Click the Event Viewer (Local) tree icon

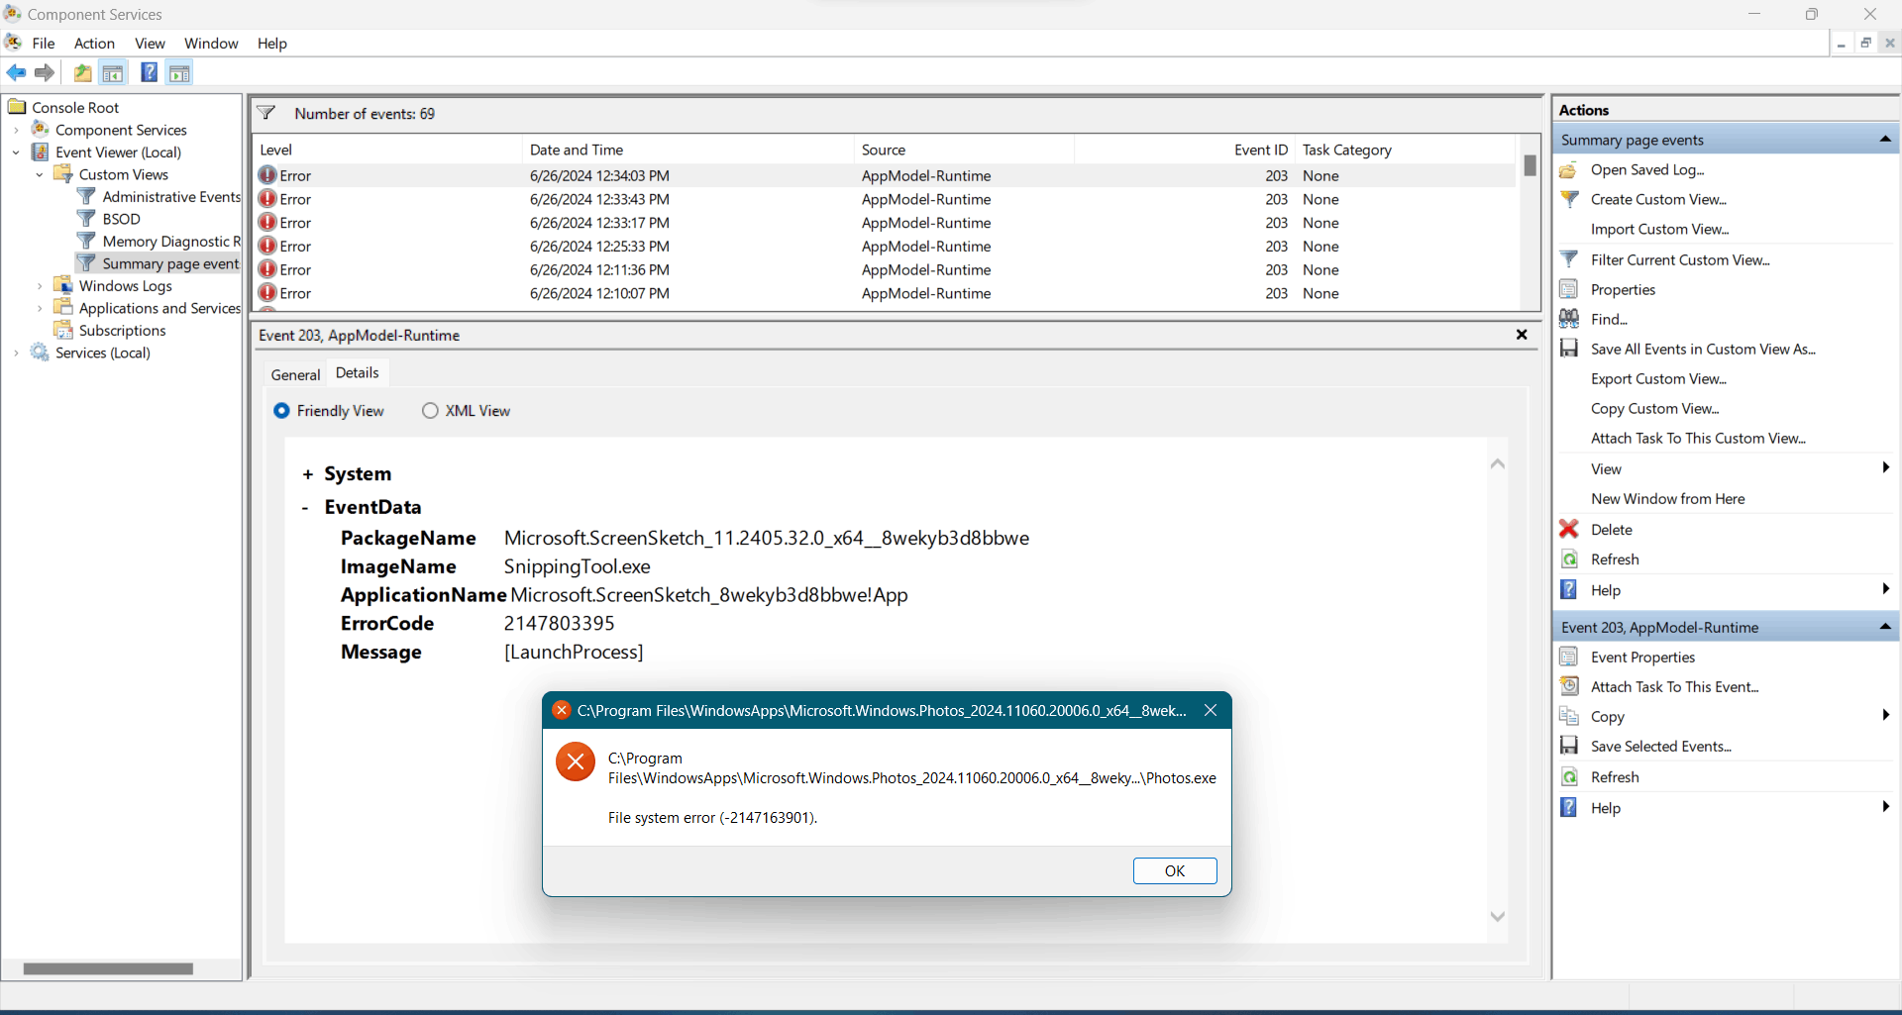(x=41, y=152)
